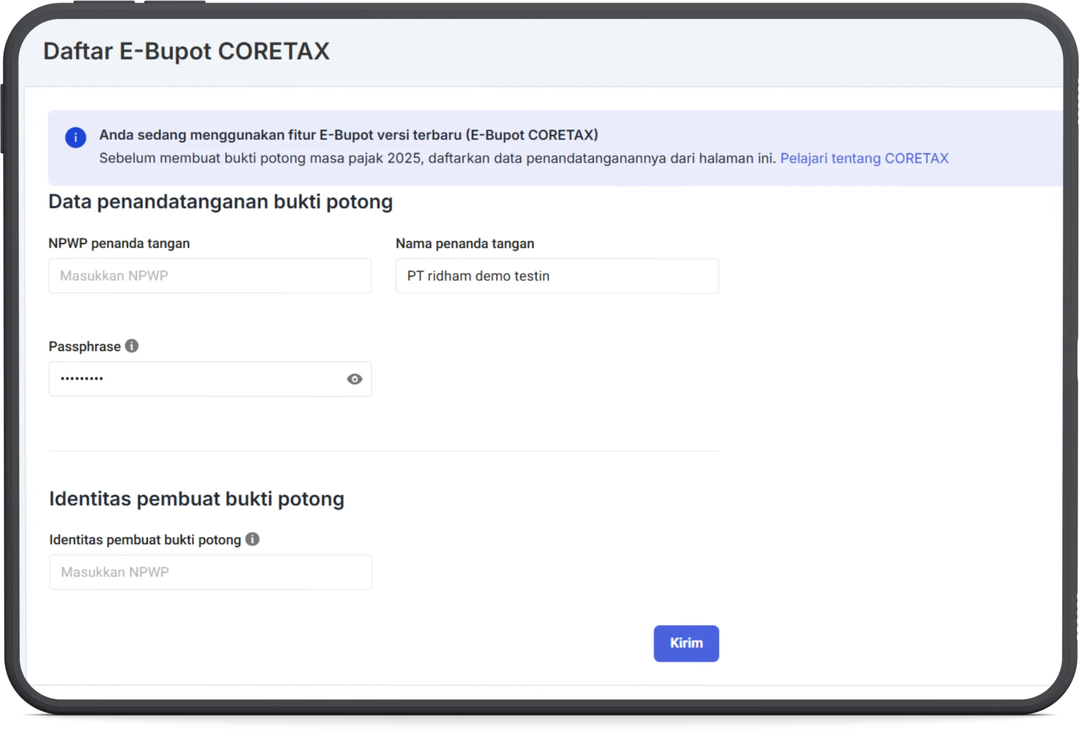This screenshot has height=737, width=1080.
Task: Click the Masukkan NPWP field under Identitas pembuat
Action: 210,572
